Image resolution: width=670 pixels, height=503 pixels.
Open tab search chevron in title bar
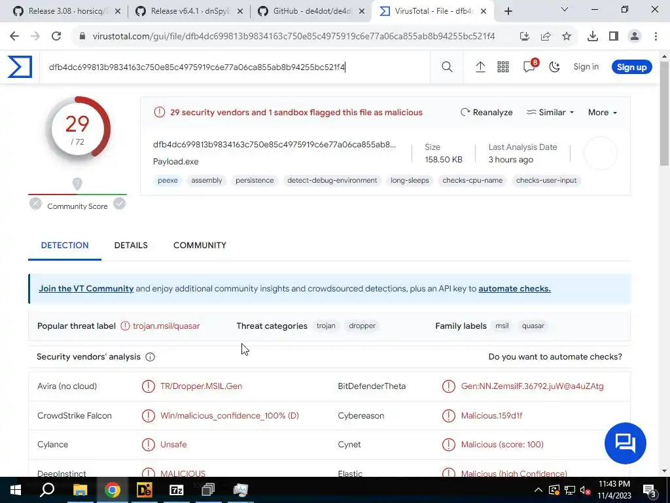[564, 9]
